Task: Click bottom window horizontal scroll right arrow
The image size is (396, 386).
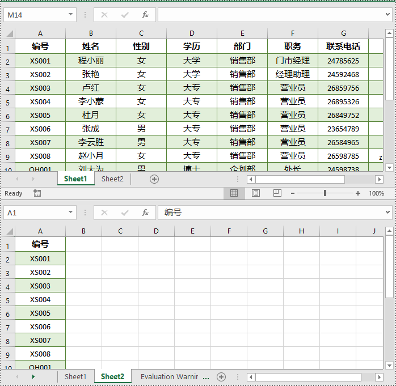Action: click(x=379, y=377)
